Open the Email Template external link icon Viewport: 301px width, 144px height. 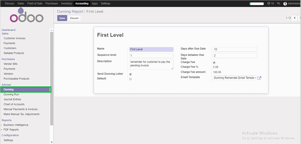tap(260, 78)
